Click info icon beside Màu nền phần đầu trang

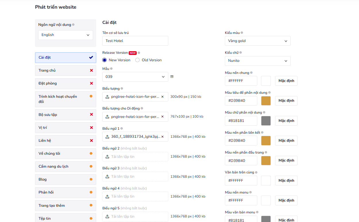click(266, 152)
